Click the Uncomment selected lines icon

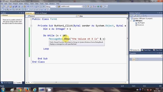[25, 9]
